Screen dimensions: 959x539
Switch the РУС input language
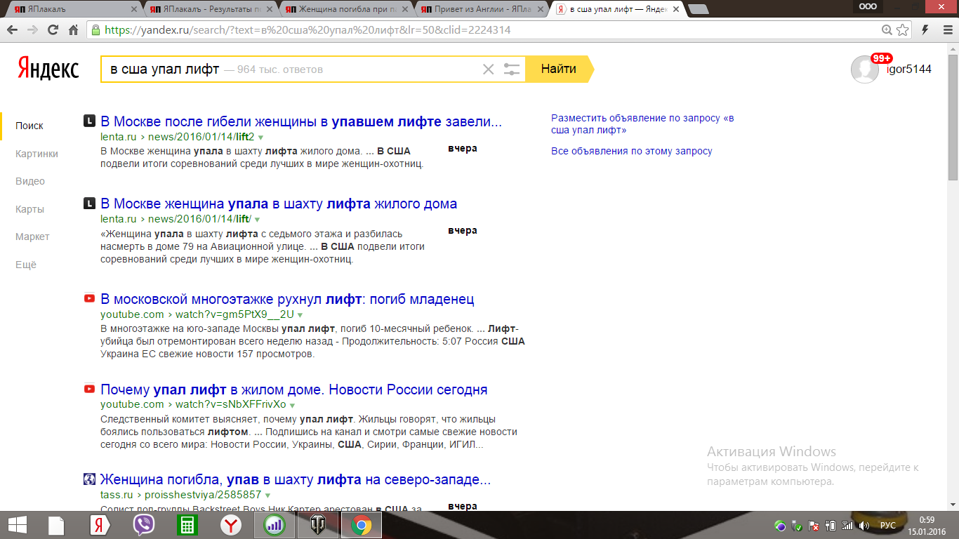click(x=888, y=525)
